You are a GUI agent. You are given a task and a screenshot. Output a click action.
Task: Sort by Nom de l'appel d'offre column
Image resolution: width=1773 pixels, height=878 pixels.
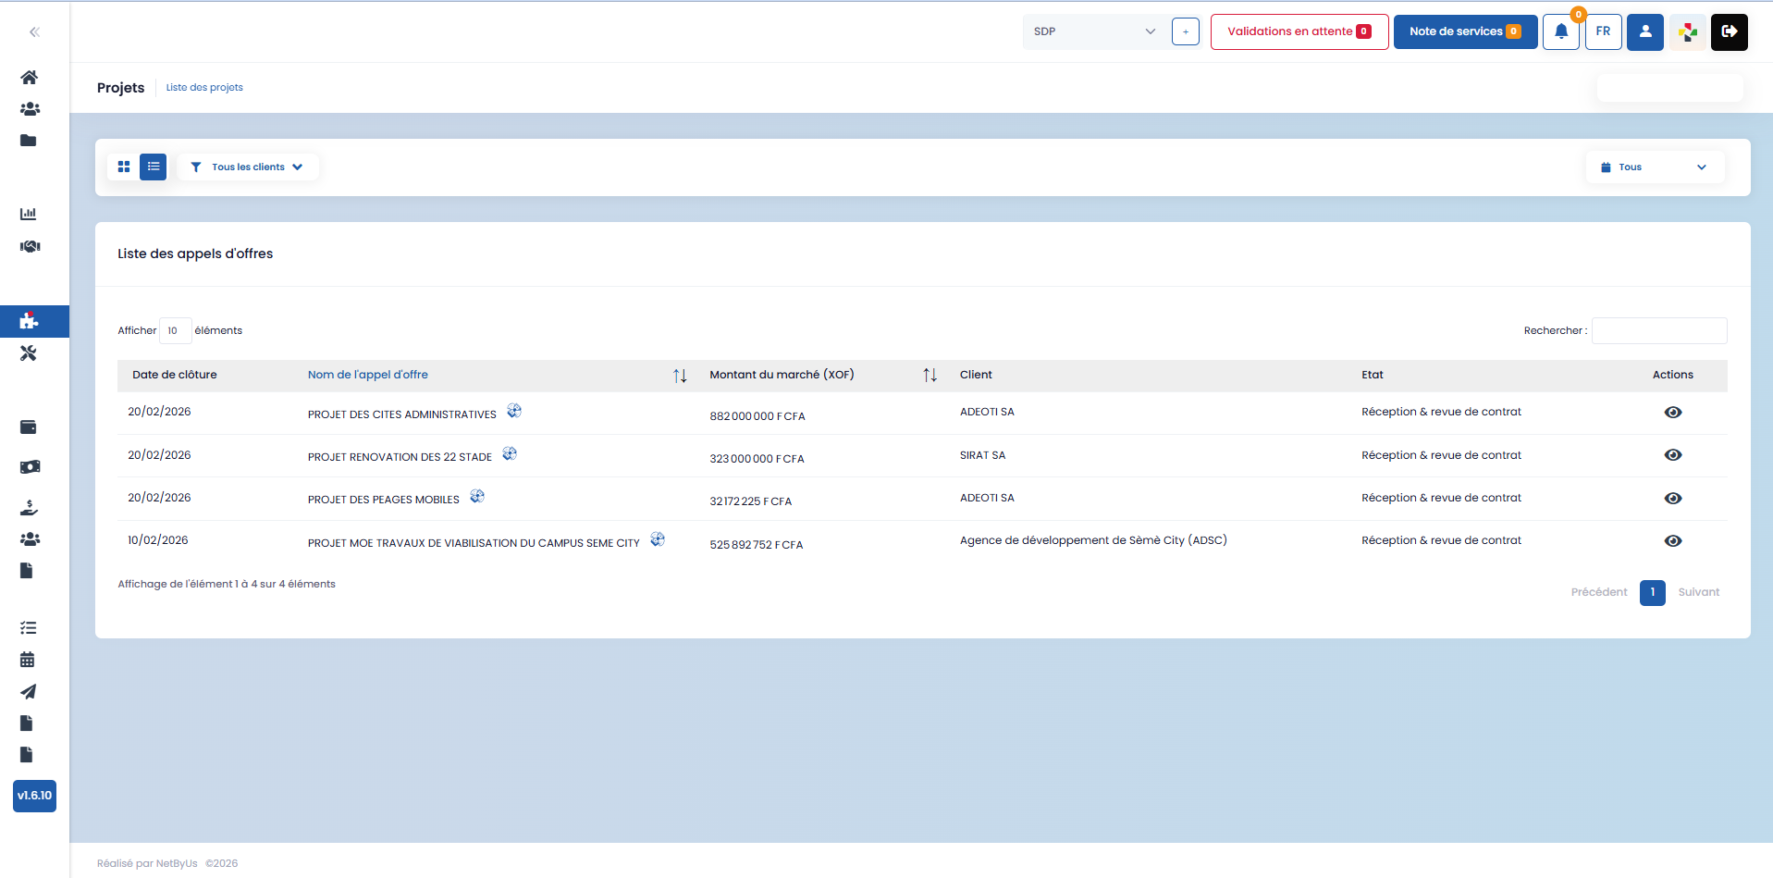coord(680,376)
